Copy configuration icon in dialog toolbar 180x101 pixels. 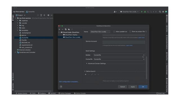tap(66, 29)
